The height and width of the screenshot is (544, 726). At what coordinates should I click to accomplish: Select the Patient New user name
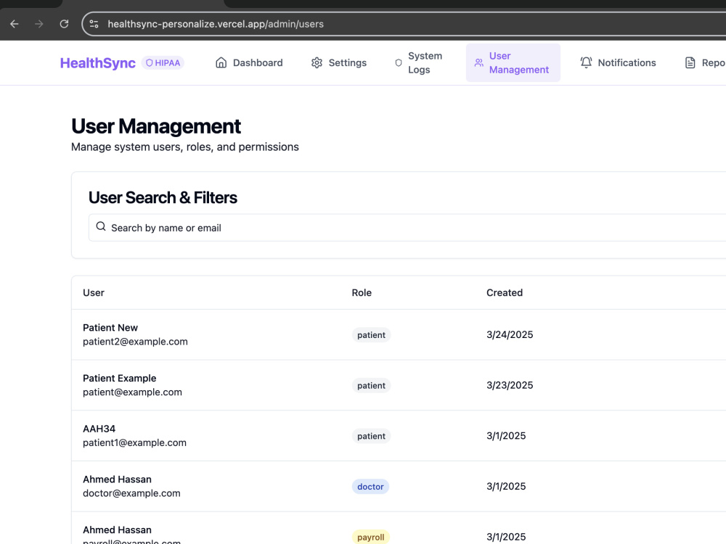click(x=110, y=328)
